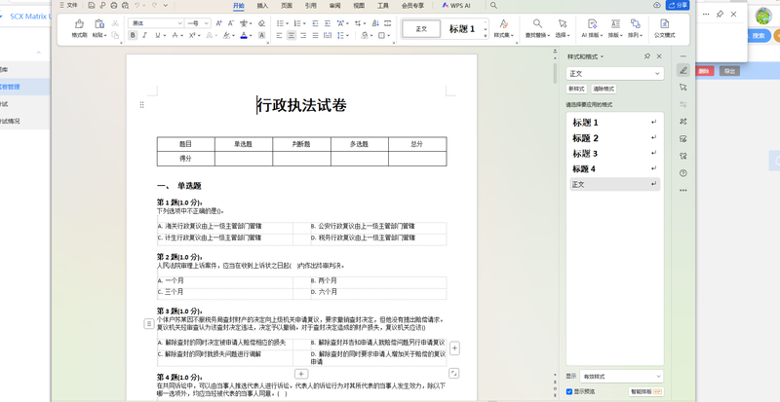
Task: Toggle Center alignment button
Action: 291,35
